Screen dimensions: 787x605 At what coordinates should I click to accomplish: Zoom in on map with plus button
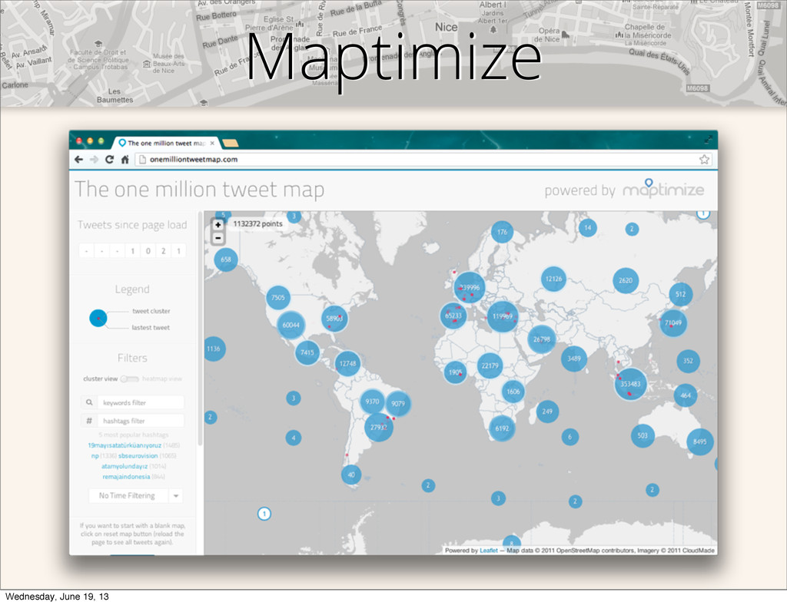[x=218, y=225]
